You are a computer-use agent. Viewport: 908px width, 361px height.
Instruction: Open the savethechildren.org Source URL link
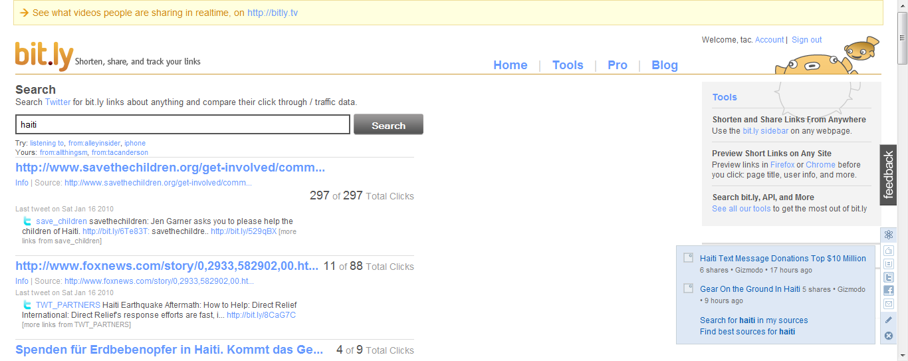[158, 183]
